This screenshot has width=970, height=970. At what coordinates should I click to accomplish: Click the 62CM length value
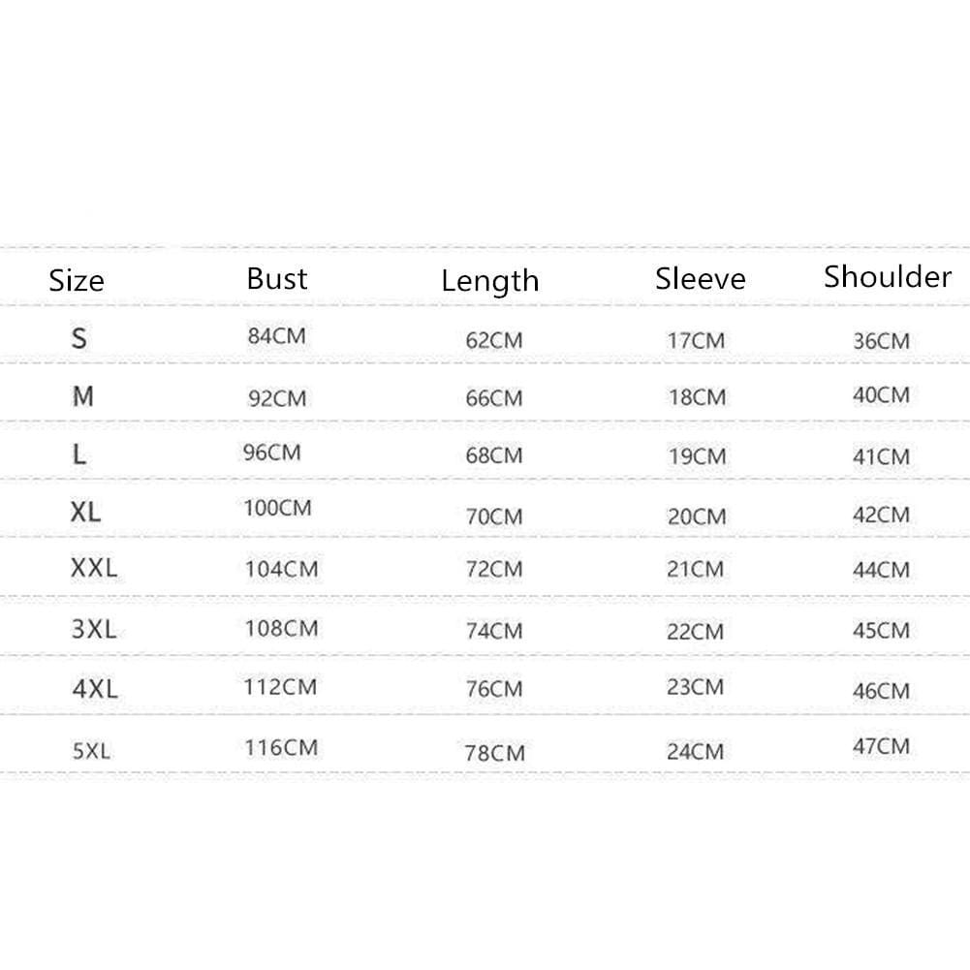click(493, 341)
